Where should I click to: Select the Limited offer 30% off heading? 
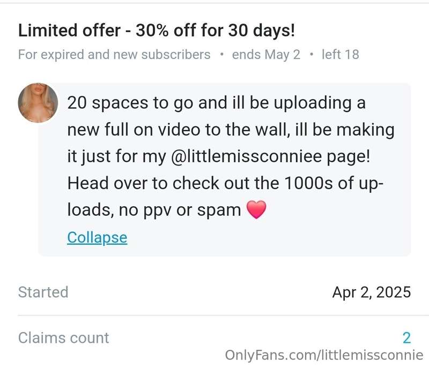pyautogui.click(x=157, y=30)
